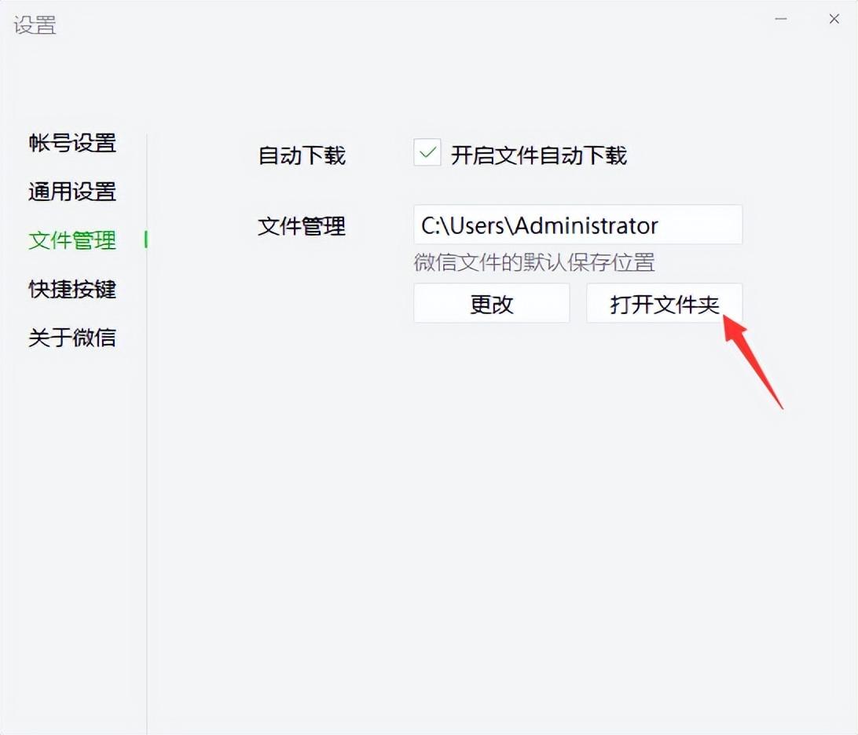The image size is (858, 735).
Task: Select the 文件管理 sidebar item
Action: click(72, 240)
